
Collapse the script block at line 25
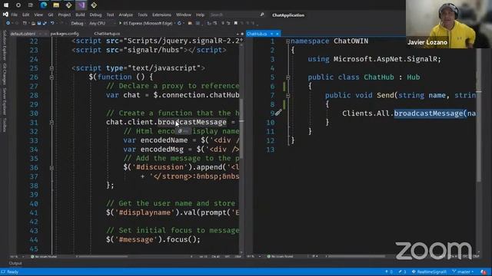[52, 68]
